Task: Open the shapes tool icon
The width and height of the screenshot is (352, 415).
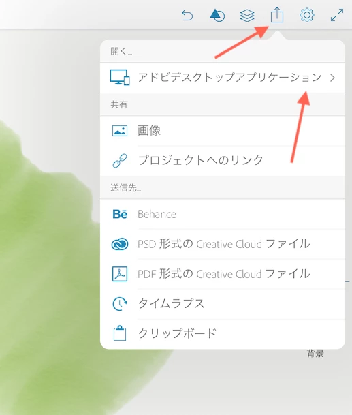Action: [x=217, y=16]
